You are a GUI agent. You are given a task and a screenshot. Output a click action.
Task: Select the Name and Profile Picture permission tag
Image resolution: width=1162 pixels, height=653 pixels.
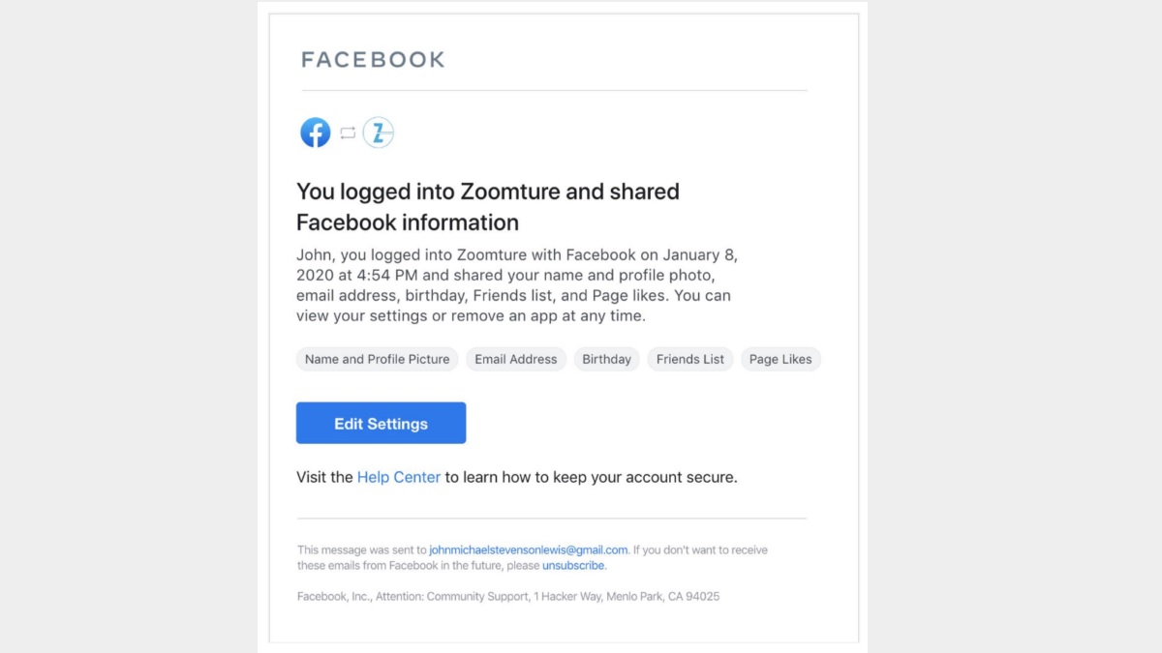(377, 359)
